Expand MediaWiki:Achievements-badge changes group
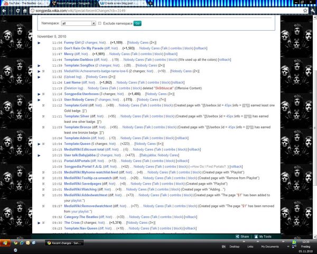This screenshot has height=254, width=317. (39, 71)
